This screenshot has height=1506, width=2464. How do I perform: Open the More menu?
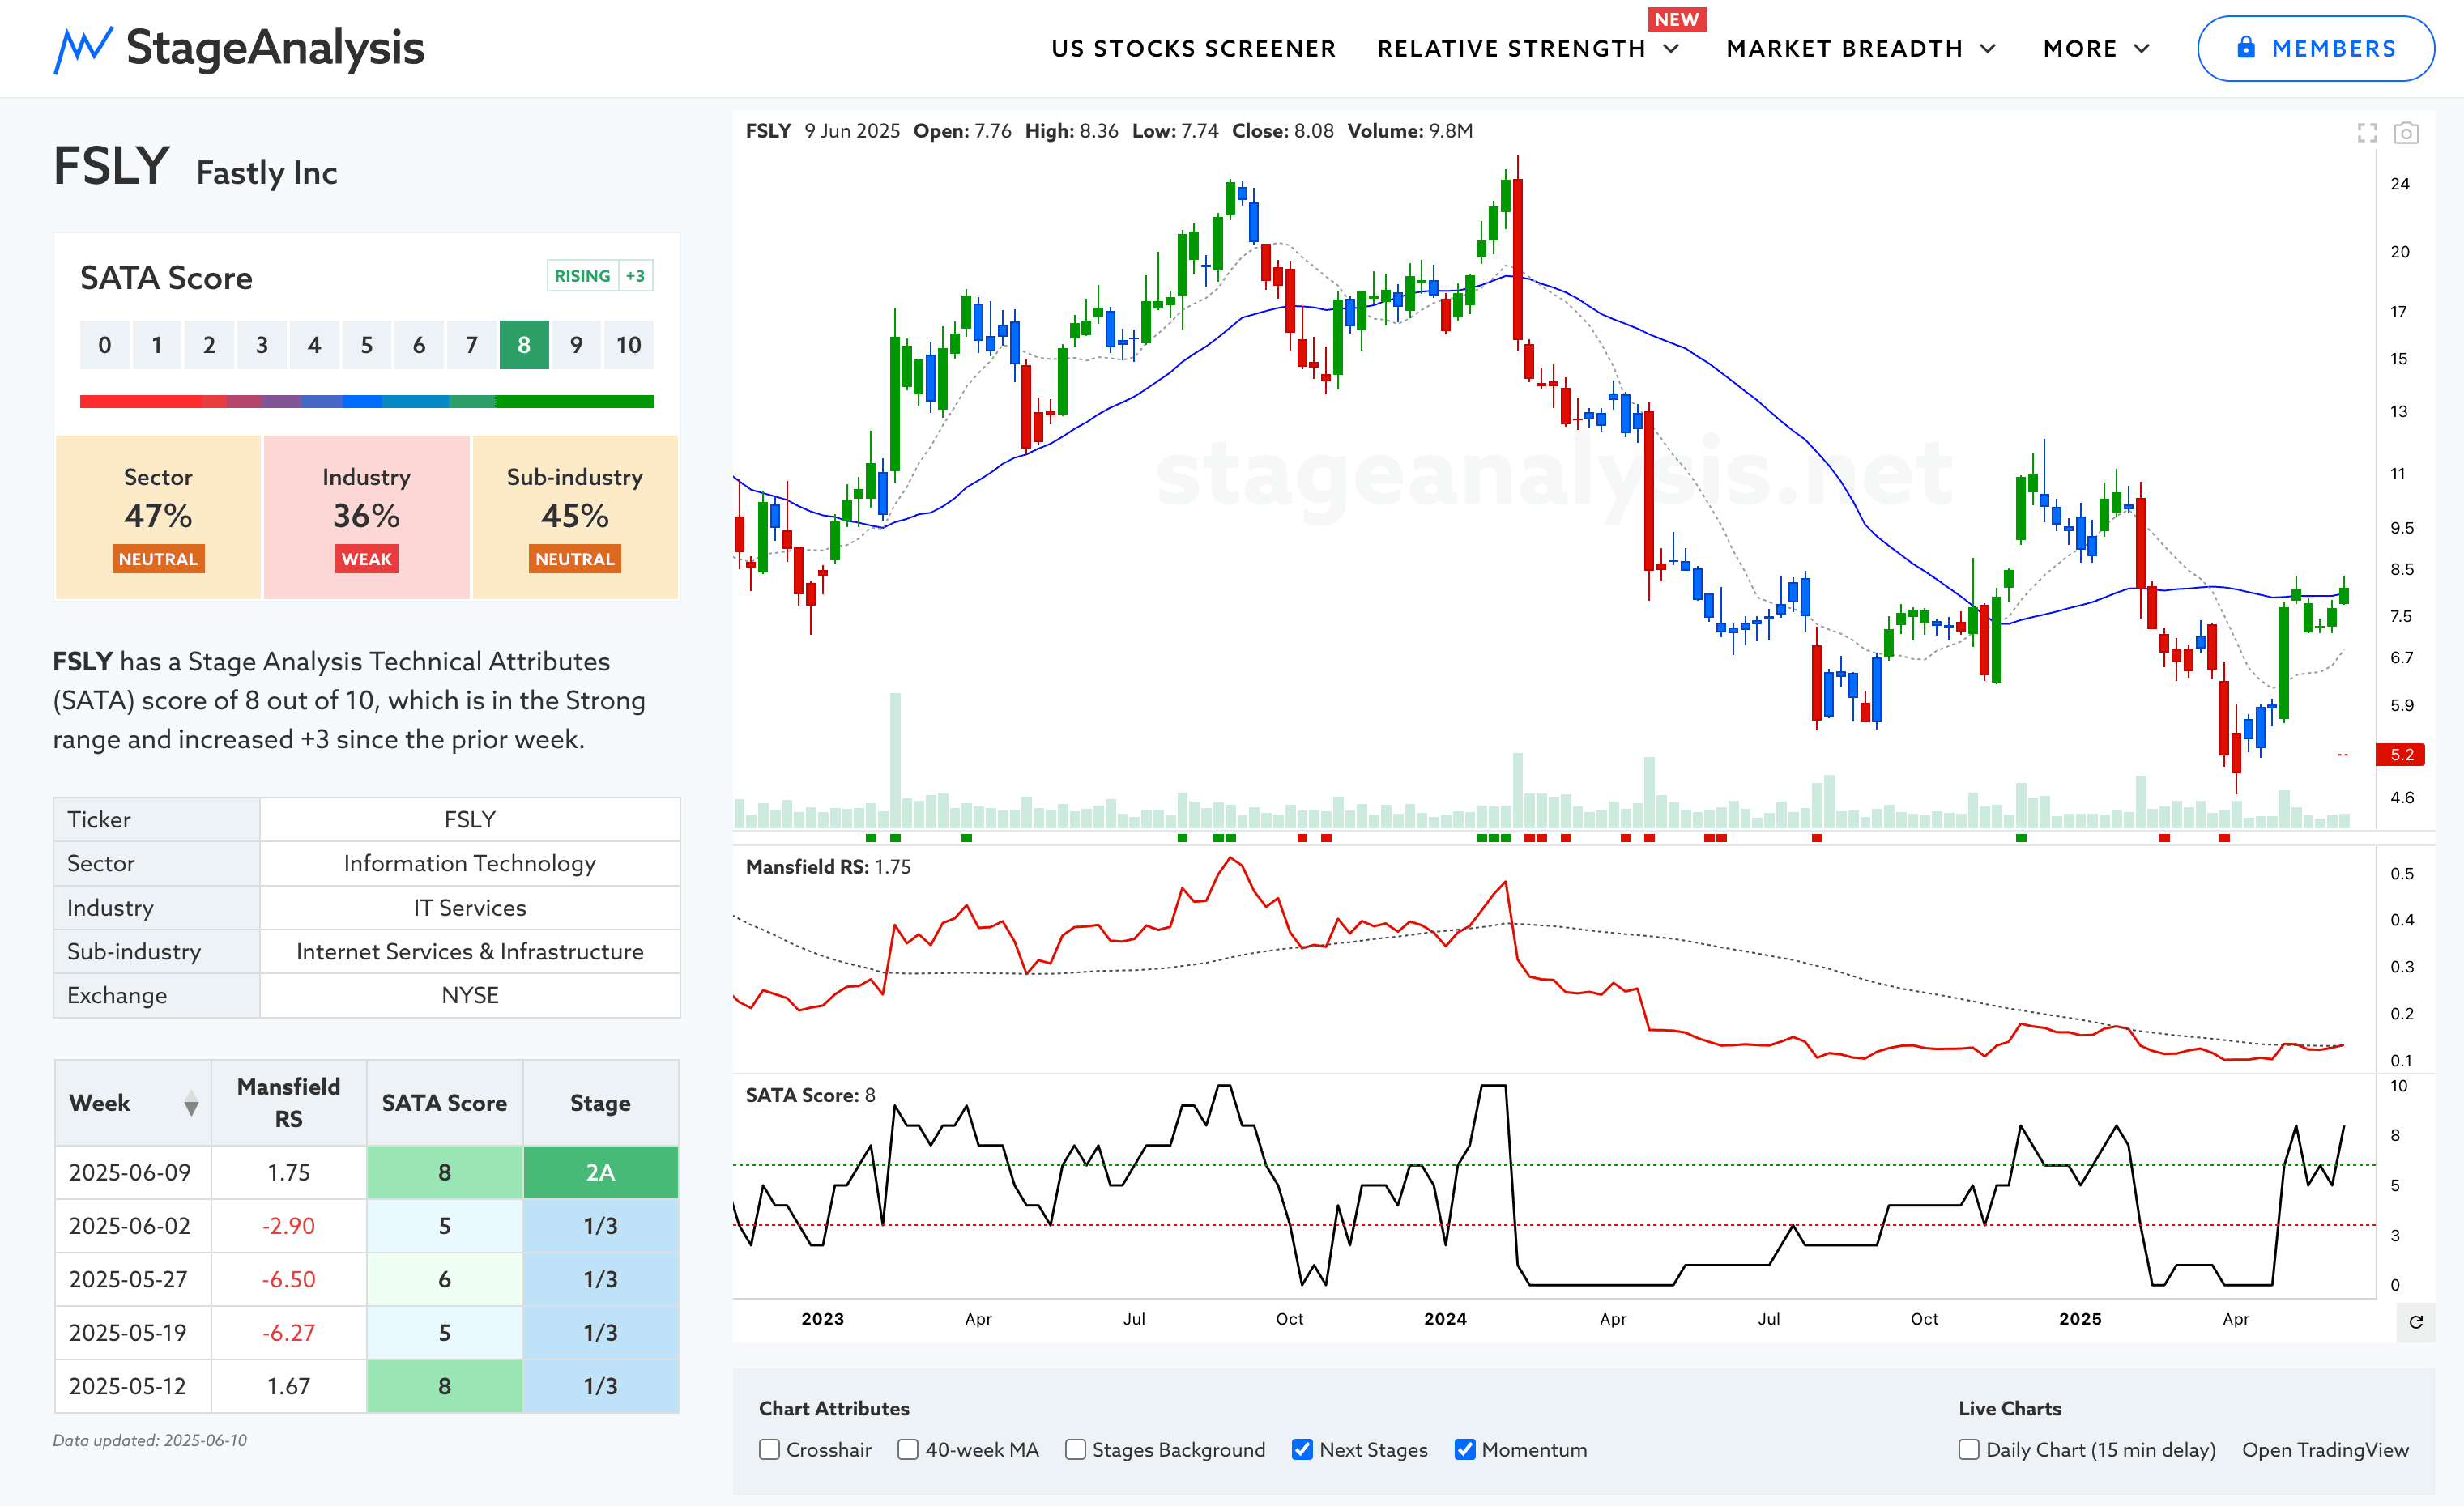click(2080, 49)
